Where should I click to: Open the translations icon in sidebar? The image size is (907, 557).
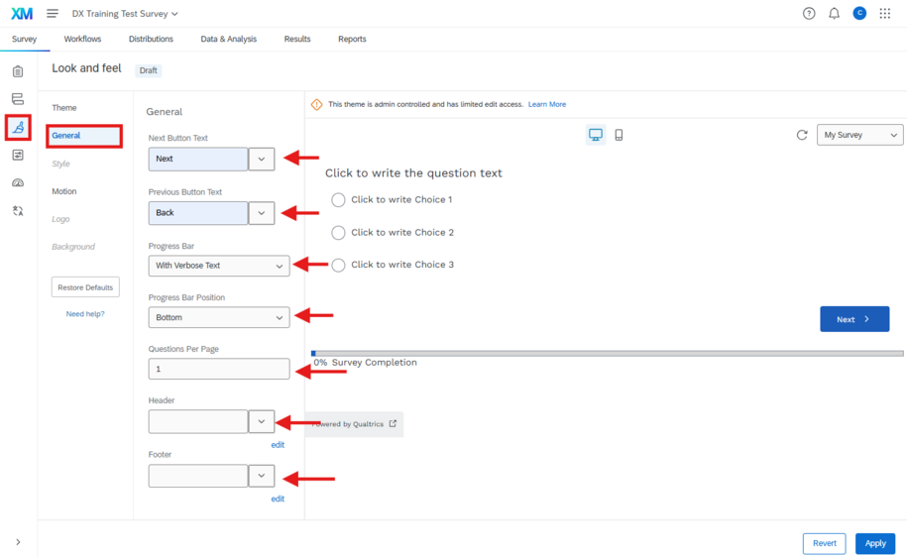[x=18, y=210]
